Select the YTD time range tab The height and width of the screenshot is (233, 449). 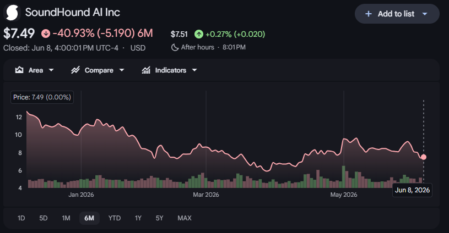(x=115, y=218)
